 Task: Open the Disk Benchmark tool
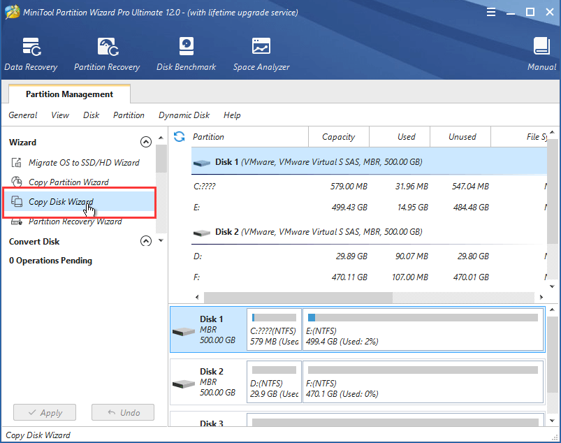pos(186,55)
